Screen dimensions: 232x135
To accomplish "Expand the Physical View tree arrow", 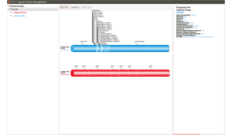I will [x=11, y=12].
